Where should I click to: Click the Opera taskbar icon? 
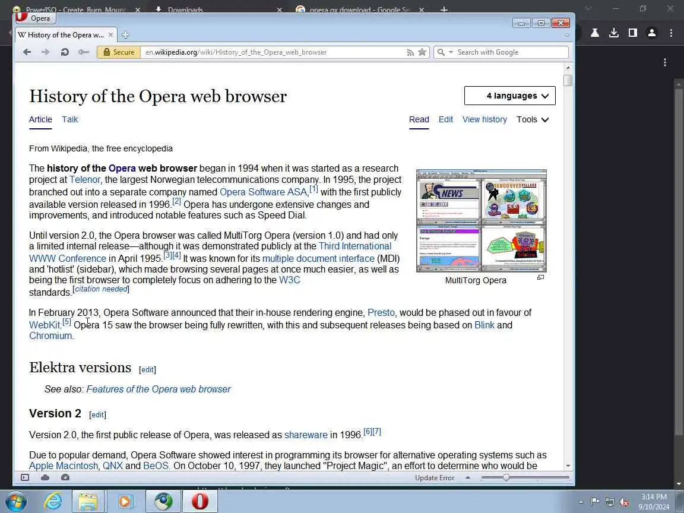pyautogui.click(x=199, y=501)
